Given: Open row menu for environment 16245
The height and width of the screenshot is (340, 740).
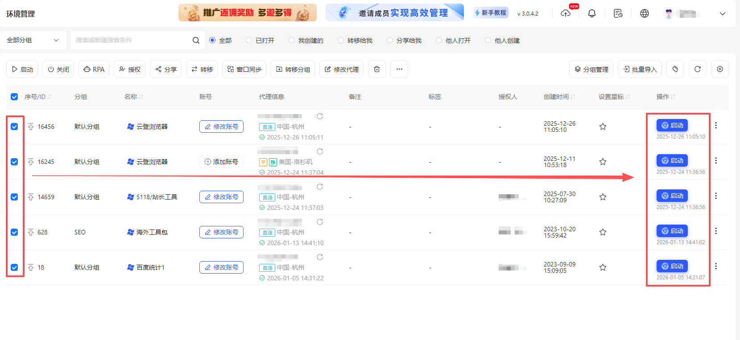Looking at the screenshot, I should pos(716,160).
